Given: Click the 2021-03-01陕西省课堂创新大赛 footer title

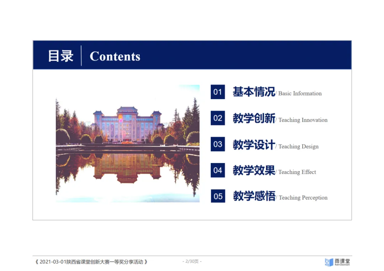Looking at the screenshot, I should [x=91, y=262].
